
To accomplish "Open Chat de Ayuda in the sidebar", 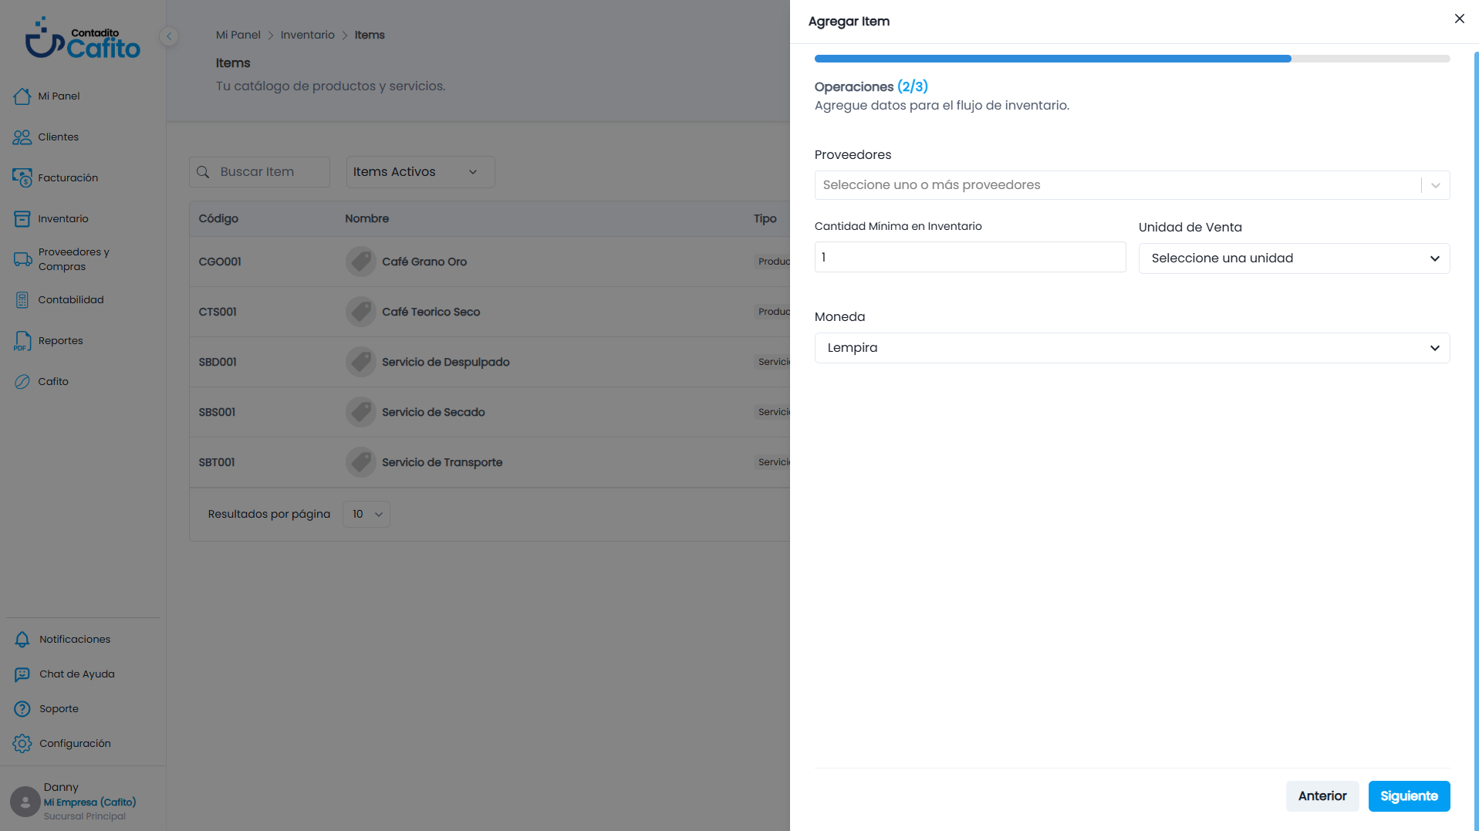I will click(76, 674).
